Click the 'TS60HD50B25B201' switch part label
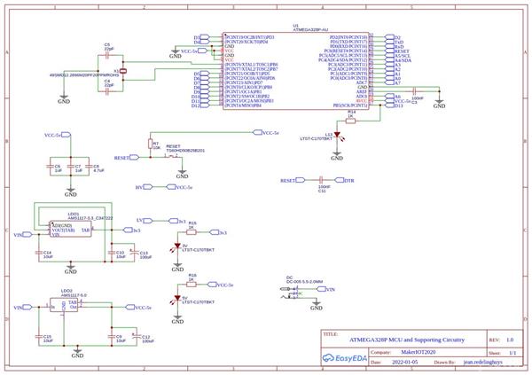This screenshot has width=532, height=375. tap(185, 150)
